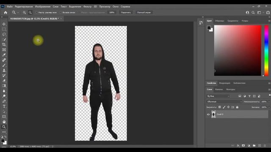Toggle lock image pixels brush icon
This screenshot has height=152, width=271.
click(x=224, y=107)
